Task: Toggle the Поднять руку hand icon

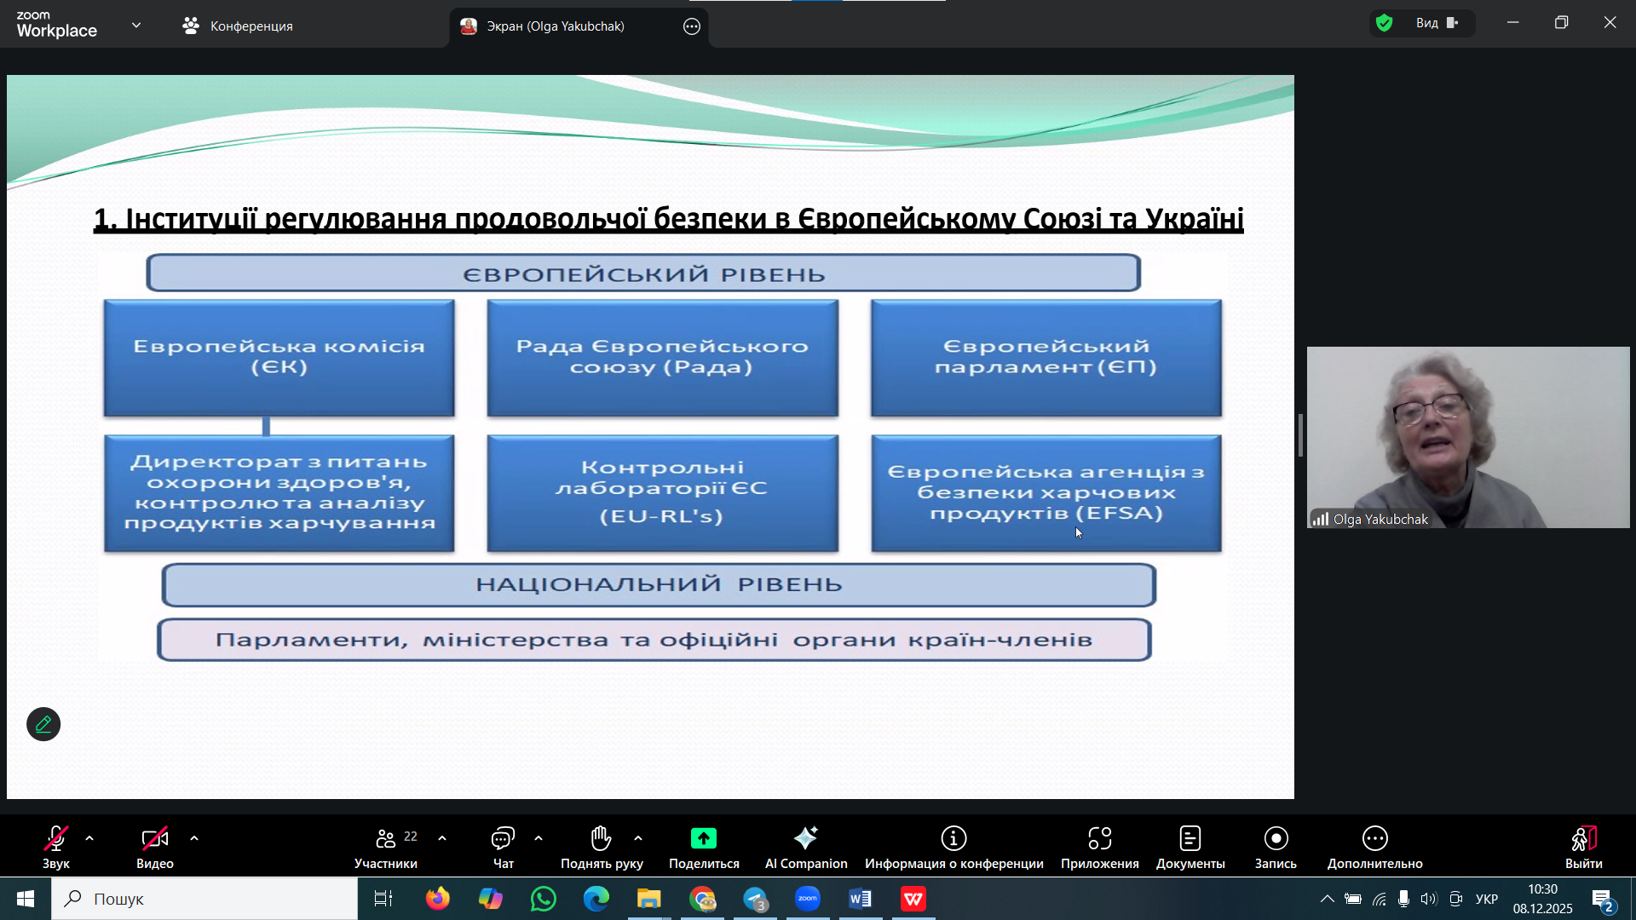Action: coord(601,847)
